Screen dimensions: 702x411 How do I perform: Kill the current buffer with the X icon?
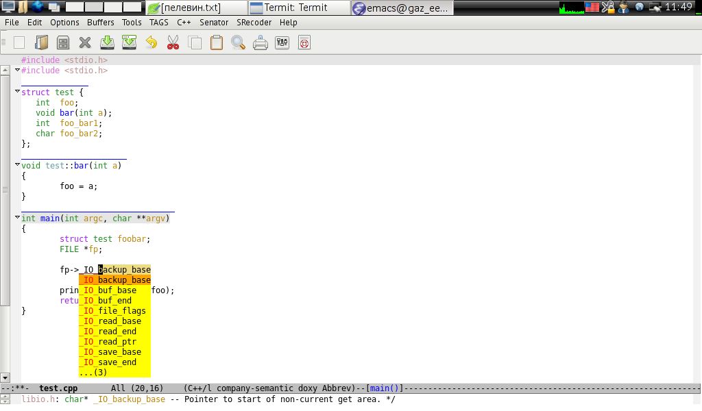tap(85, 42)
